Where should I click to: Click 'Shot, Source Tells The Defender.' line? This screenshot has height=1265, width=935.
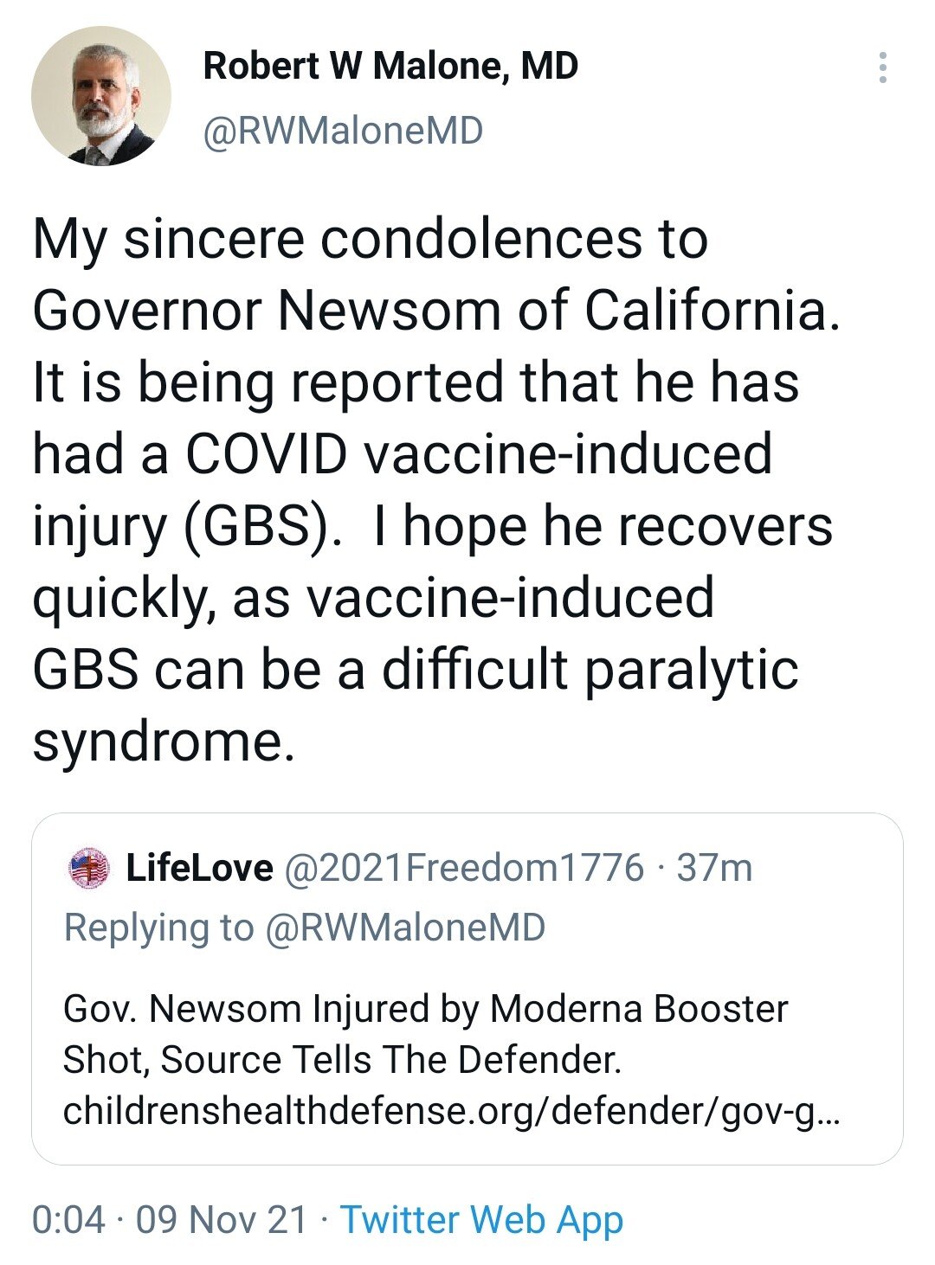pos(342,1060)
